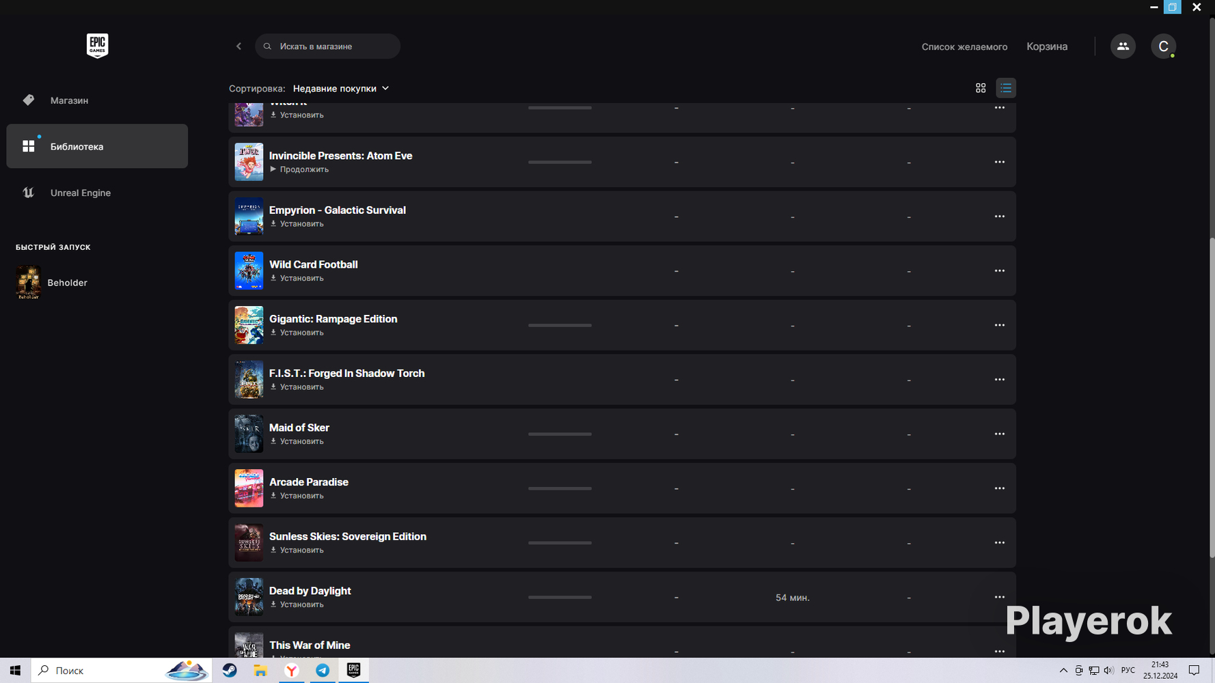Open Steam from the taskbar
Screen dimensions: 1215x683
pos(230,671)
